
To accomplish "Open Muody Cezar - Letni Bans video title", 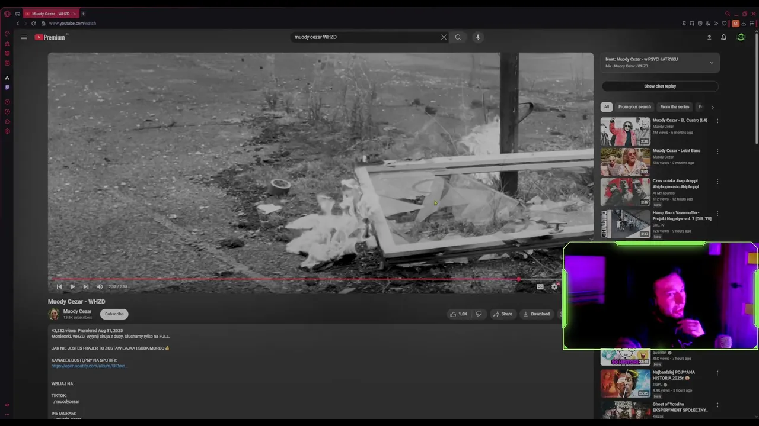I will tap(677, 151).
